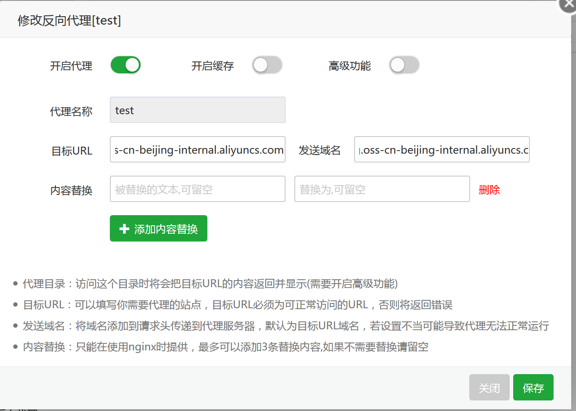Screen dimensions: 576x411
Task: Click the 替换为 placeholder field
Action: click(x=382, y=189)
